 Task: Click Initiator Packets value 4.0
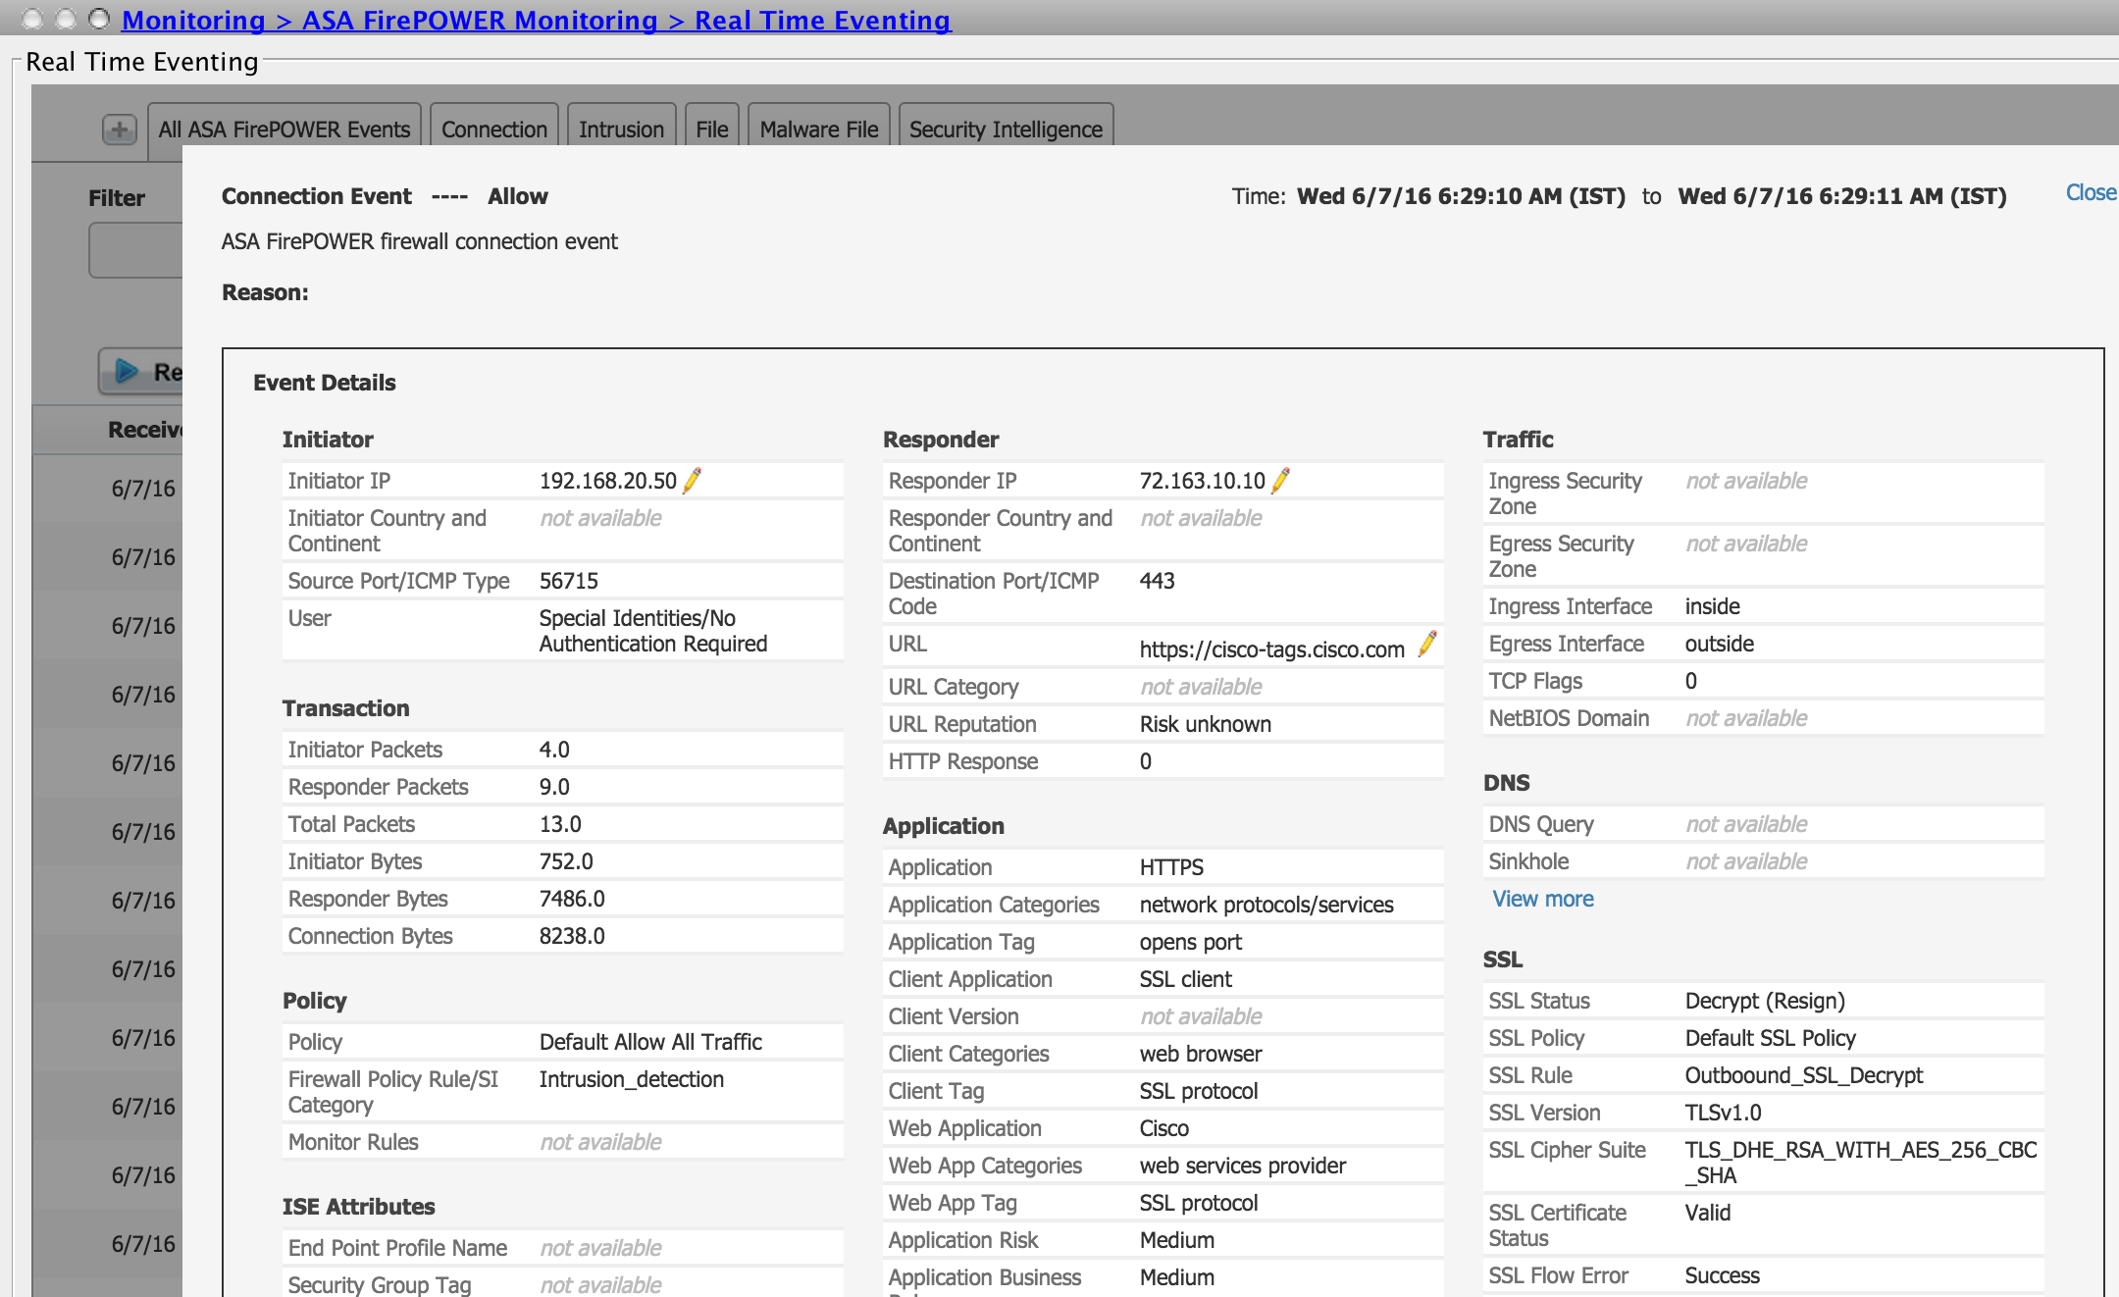[x=554, y=750]
